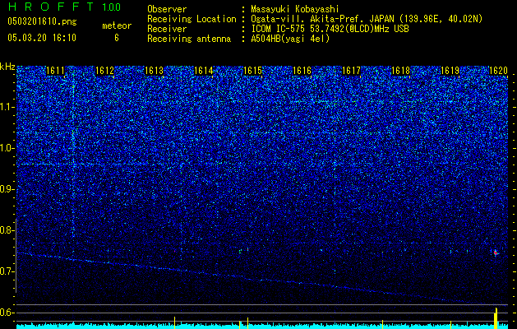
Task: Click the meteor count value 6
Action: click(117, 38)
